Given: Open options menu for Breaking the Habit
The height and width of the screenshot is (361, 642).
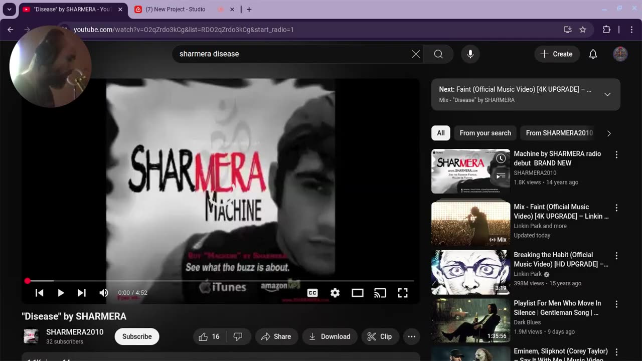Looking at the screenshot, I should (x=616, y=256).
